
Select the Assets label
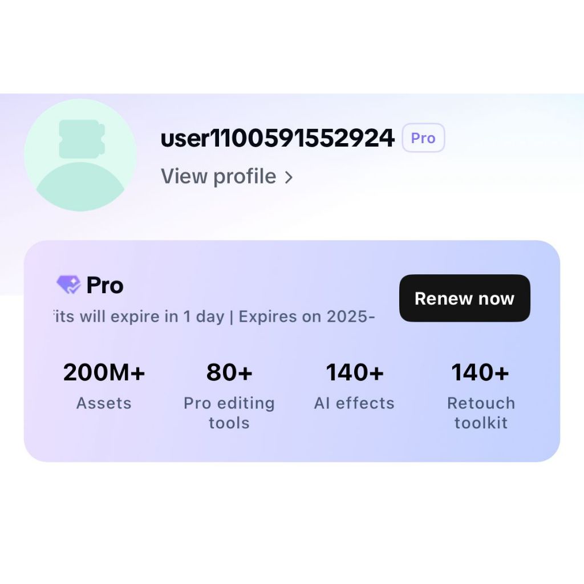click(x=104, y=403)
